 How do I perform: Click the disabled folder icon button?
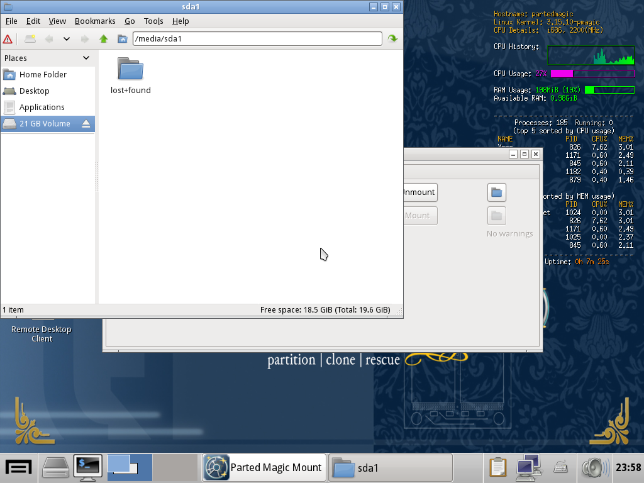click(497, 216)
